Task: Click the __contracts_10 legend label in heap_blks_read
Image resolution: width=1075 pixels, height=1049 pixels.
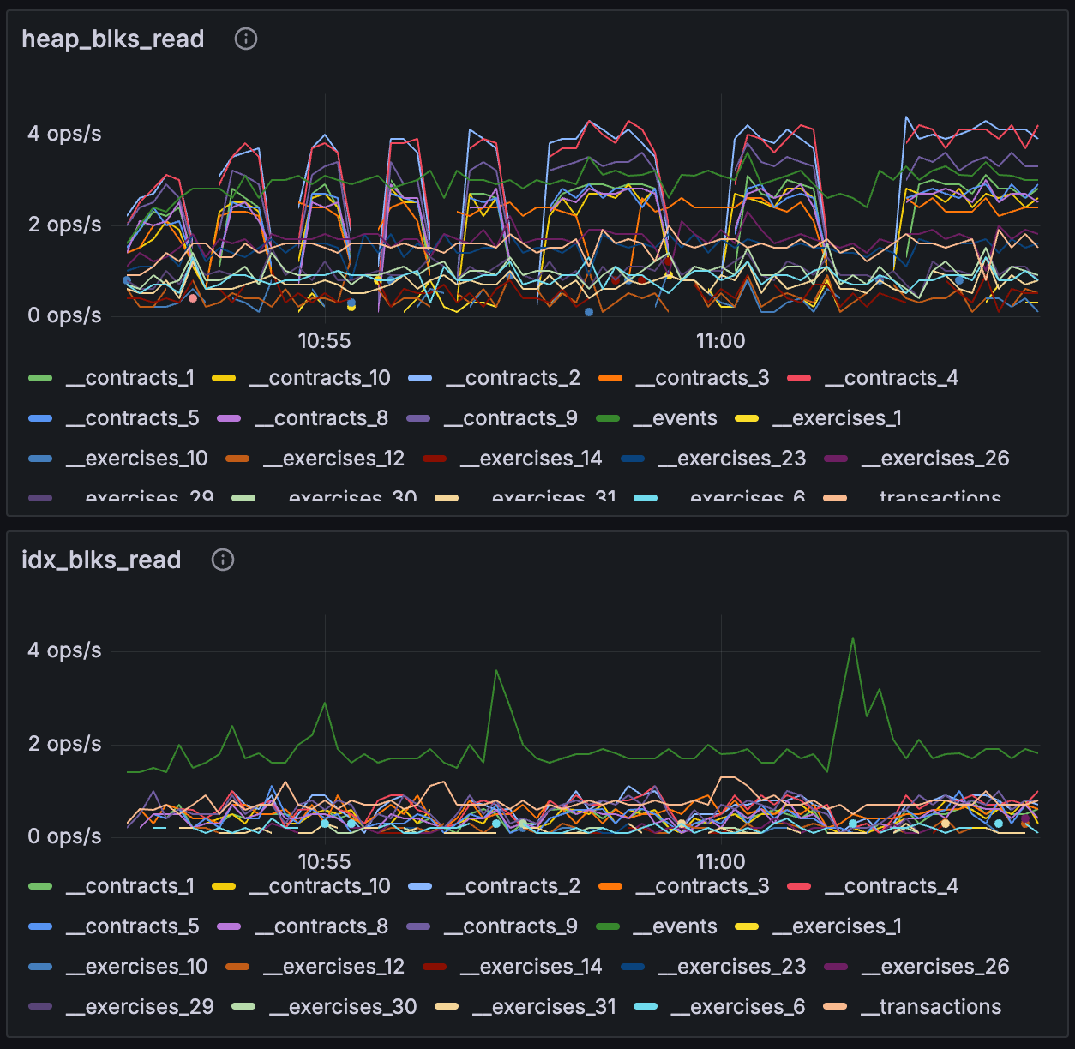Action: (x=320, y=377)
